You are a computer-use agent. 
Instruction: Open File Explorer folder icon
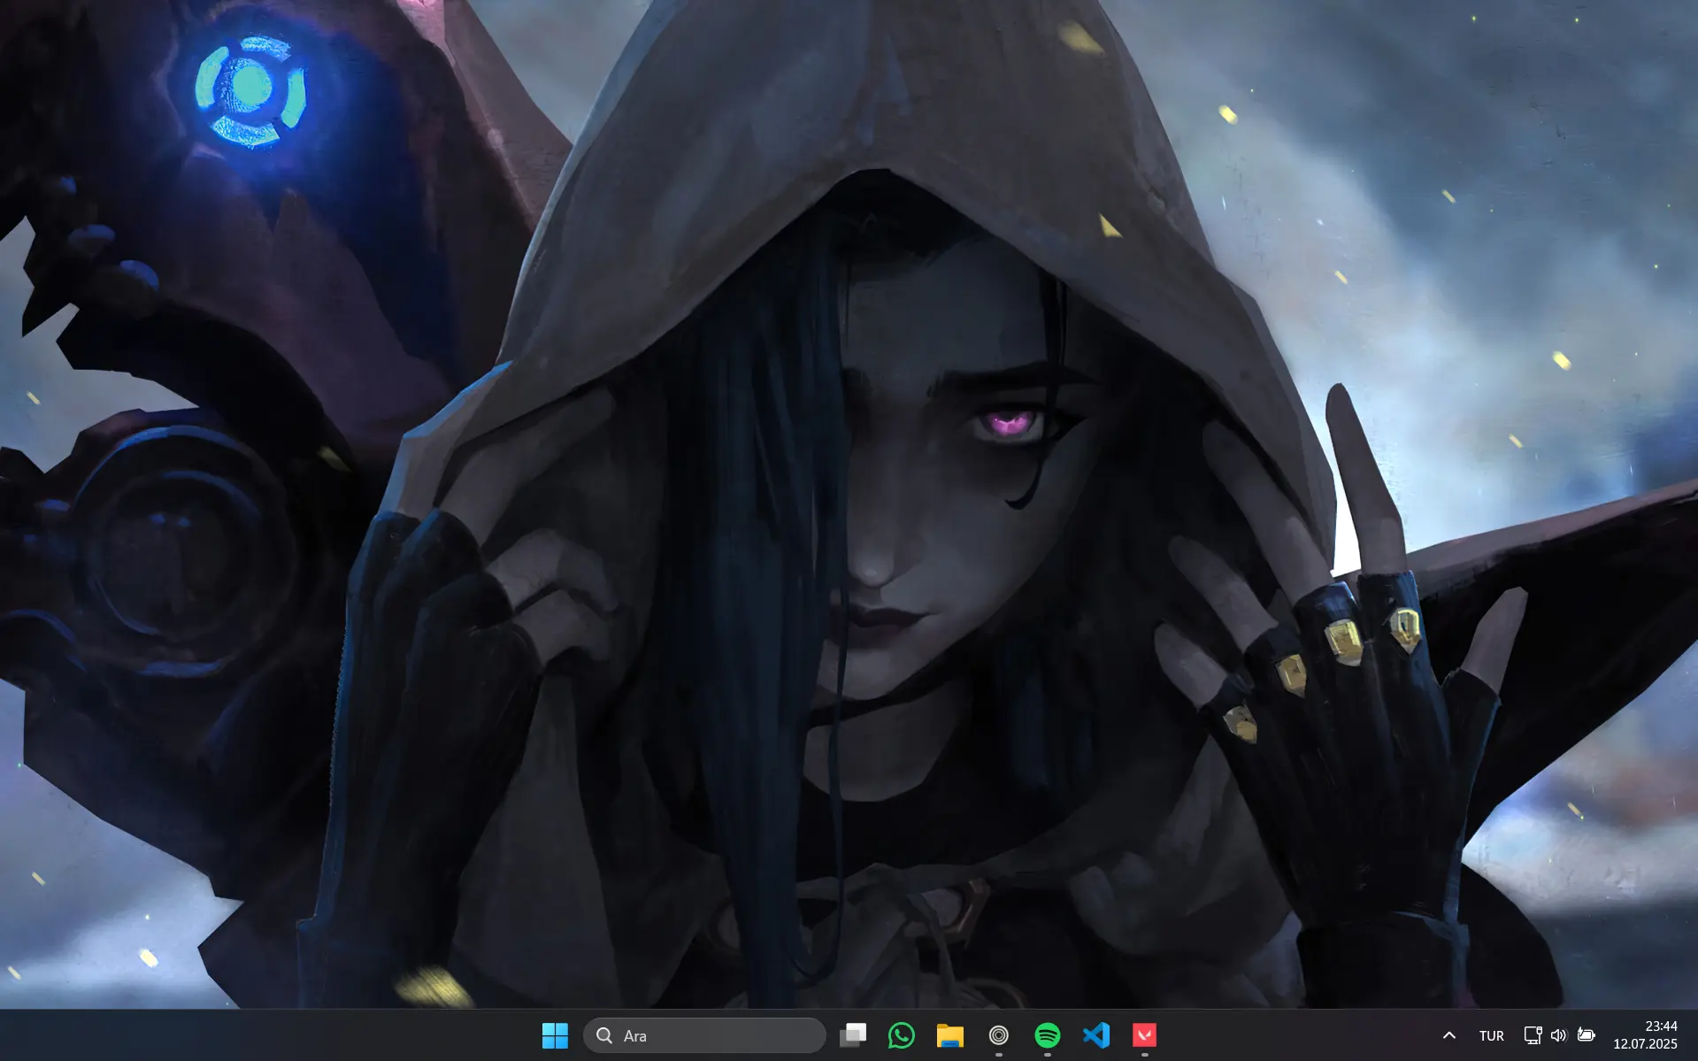tap(950, 1035)
